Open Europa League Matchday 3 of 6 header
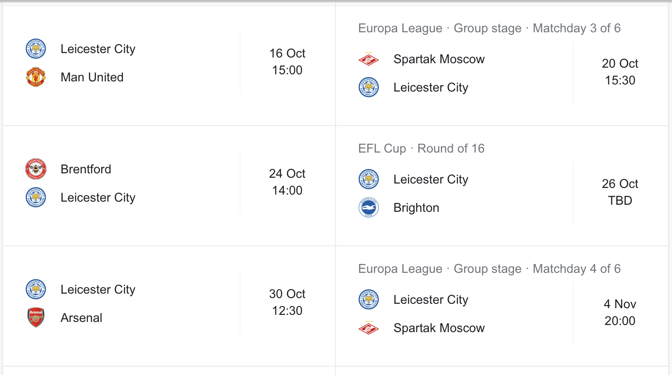This screenshot has width=672, height=375. coord(489,28)
